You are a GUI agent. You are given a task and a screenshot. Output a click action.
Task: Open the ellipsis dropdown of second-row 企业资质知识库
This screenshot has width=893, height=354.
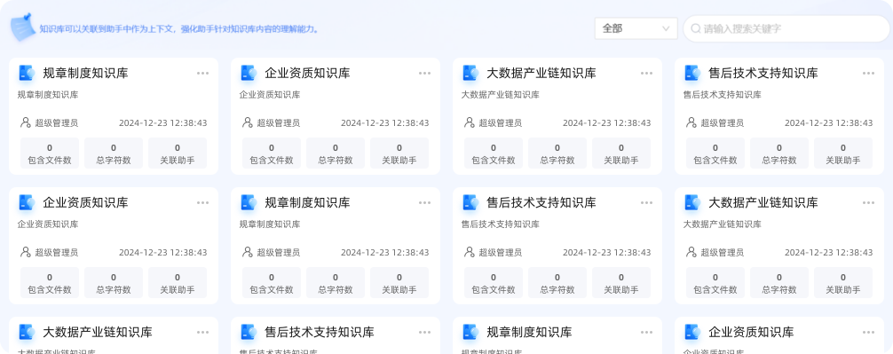pos(202,202)
